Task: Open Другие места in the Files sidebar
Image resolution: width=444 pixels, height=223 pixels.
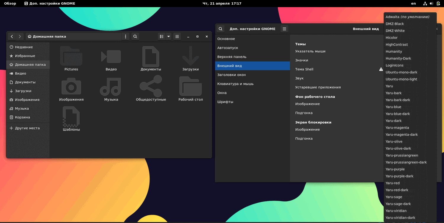Action: pyautogui.click(x=28, y=128)
